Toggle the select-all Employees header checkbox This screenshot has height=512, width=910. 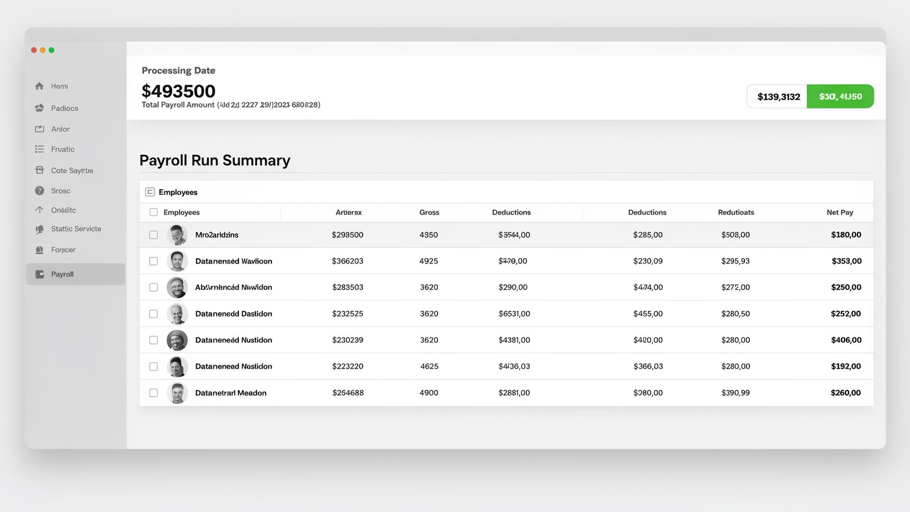[x=154, y=212]
